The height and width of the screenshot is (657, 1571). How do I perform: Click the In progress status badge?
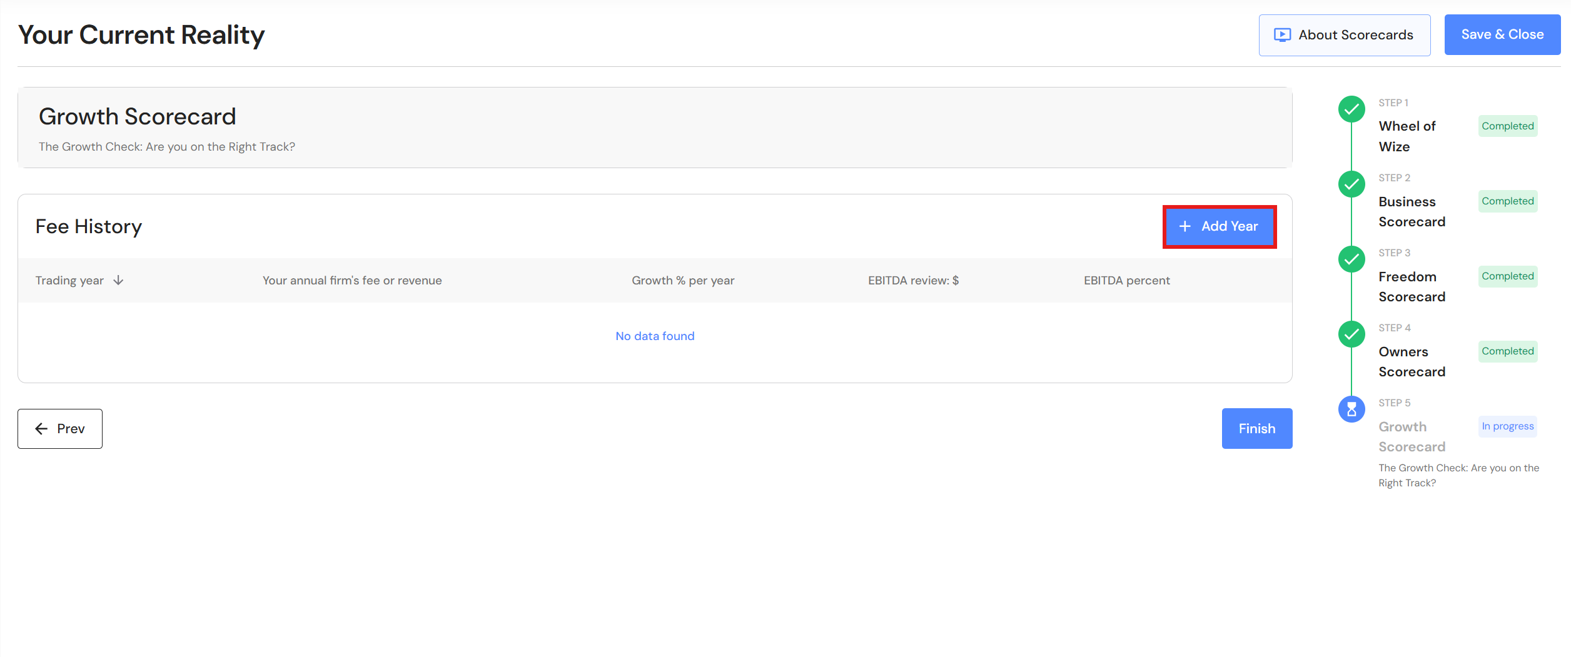point(1507,426)
